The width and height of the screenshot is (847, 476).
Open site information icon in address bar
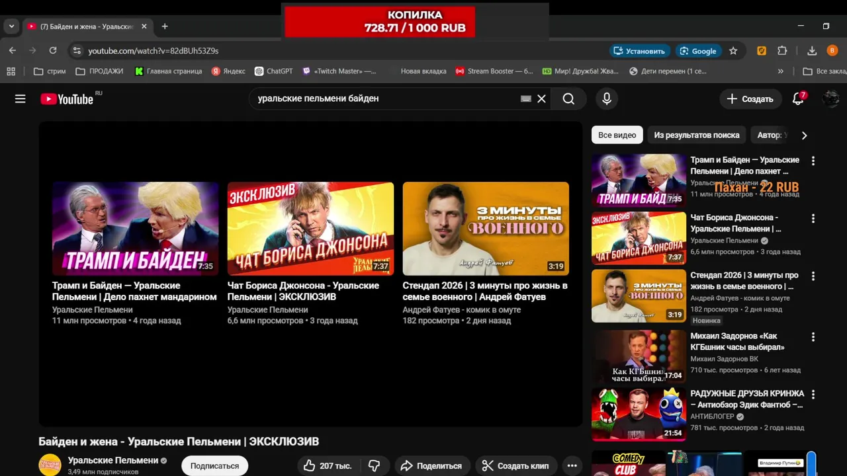click(x=77, y=51)
